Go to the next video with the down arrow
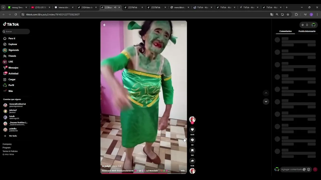321x180 pixels. point(266,101)
